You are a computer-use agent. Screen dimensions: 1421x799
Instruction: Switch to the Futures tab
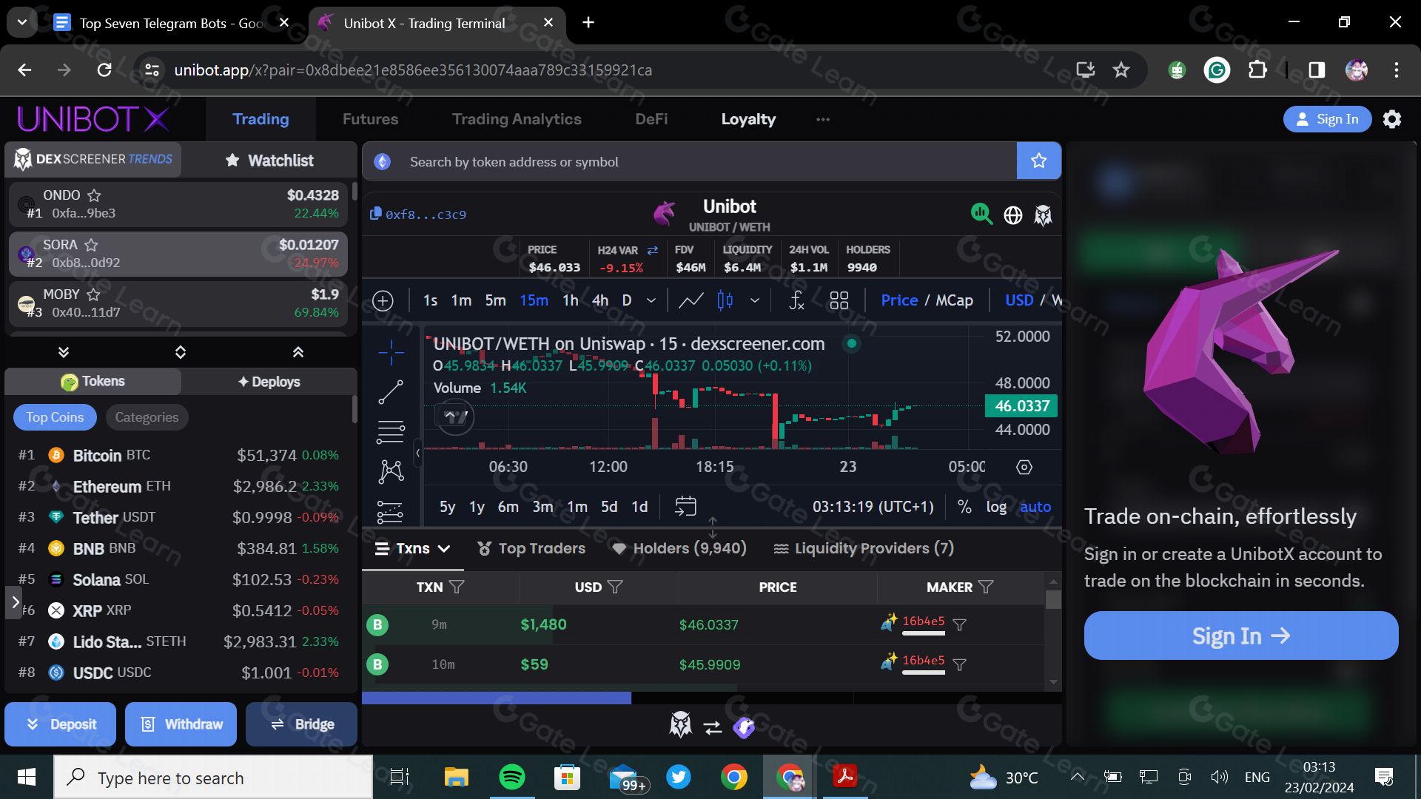click(x=370, y=119)
